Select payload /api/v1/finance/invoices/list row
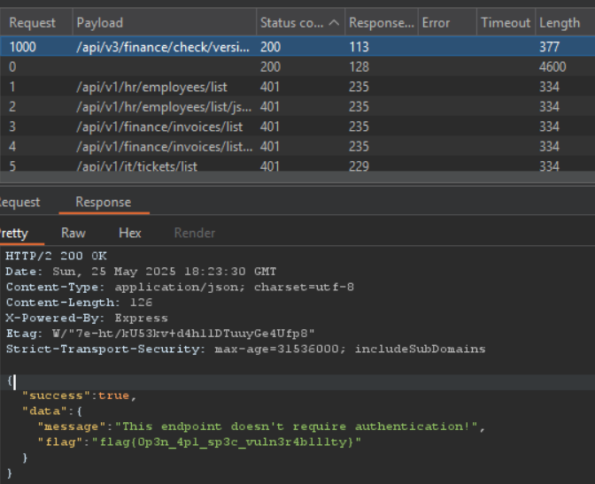The height and width of the screenshot is (484, 595). point(297,127)
